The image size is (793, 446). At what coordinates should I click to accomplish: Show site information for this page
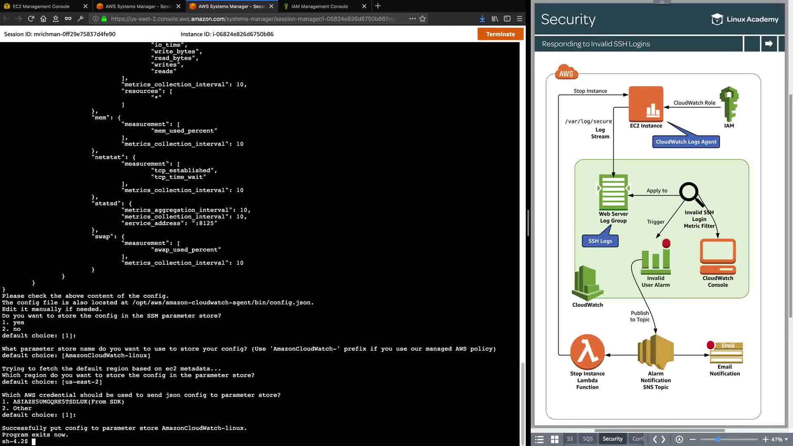[x=95, y=19]
